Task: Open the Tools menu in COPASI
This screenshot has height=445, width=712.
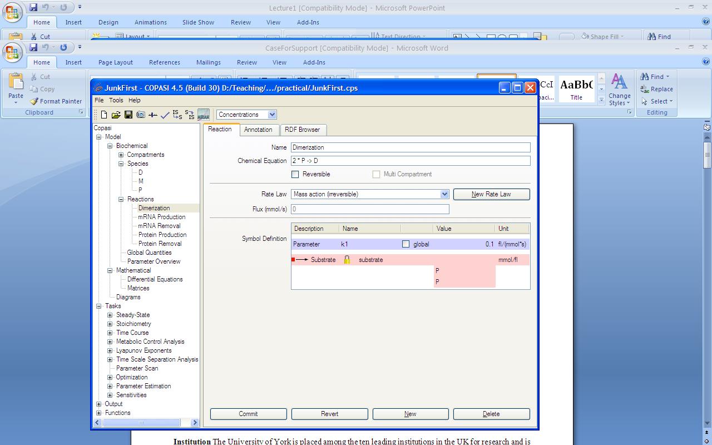Action: [116, 100]
